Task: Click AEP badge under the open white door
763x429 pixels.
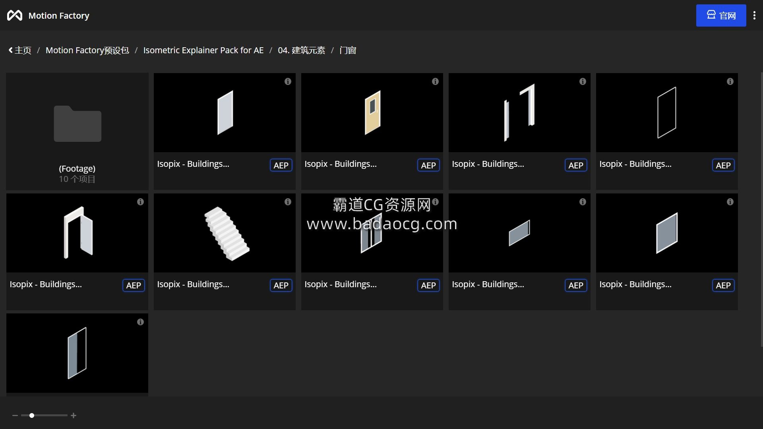Action: click(134, 285)
